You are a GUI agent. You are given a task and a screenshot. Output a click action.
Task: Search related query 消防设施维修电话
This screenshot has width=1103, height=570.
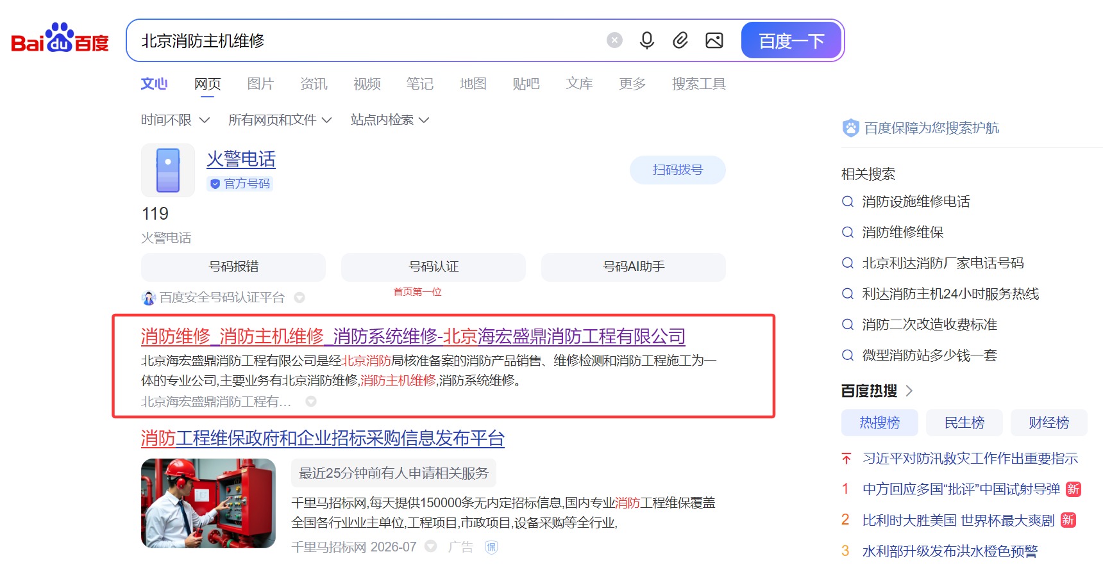[916, 202]
